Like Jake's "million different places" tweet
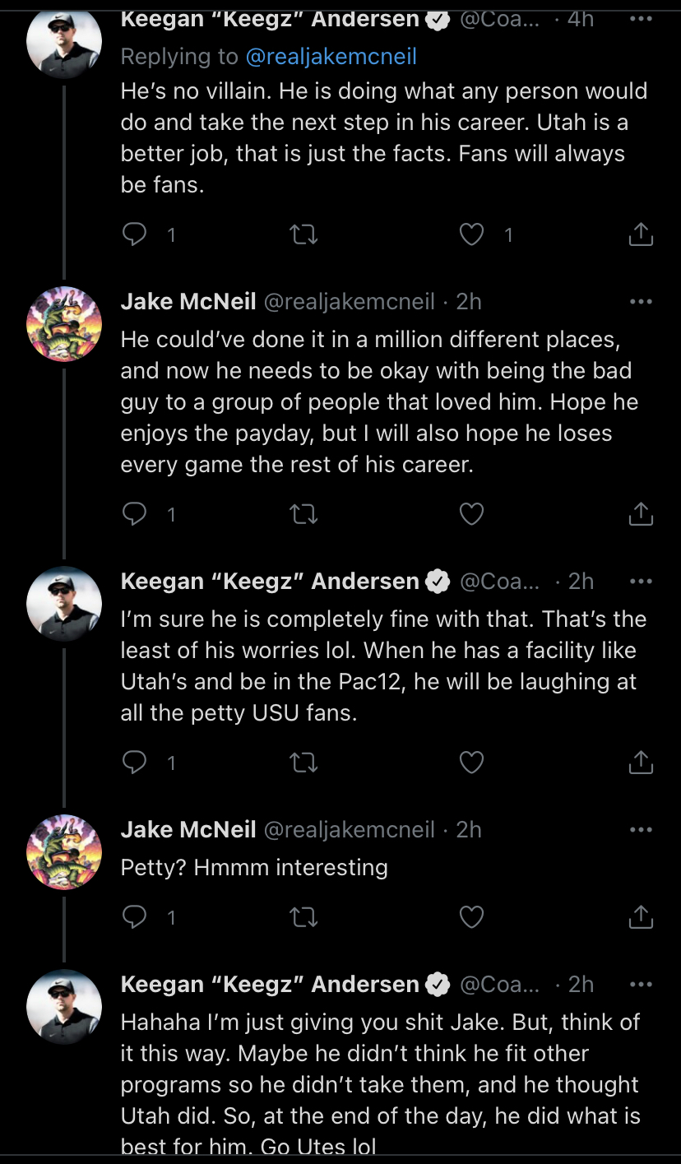This screenshot has width=681, height=1164. (471, 514)
